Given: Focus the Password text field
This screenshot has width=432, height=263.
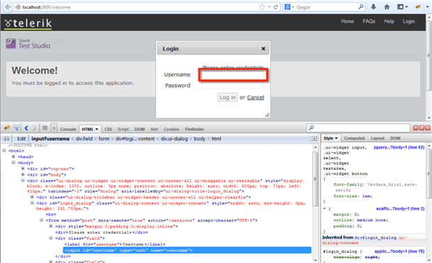Looking at the screenshot, I should (233, 86).
